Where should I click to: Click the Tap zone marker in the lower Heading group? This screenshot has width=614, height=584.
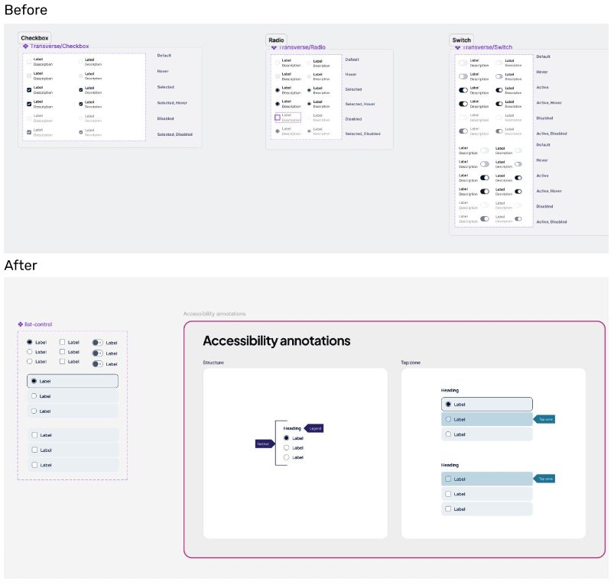(545, 479)
